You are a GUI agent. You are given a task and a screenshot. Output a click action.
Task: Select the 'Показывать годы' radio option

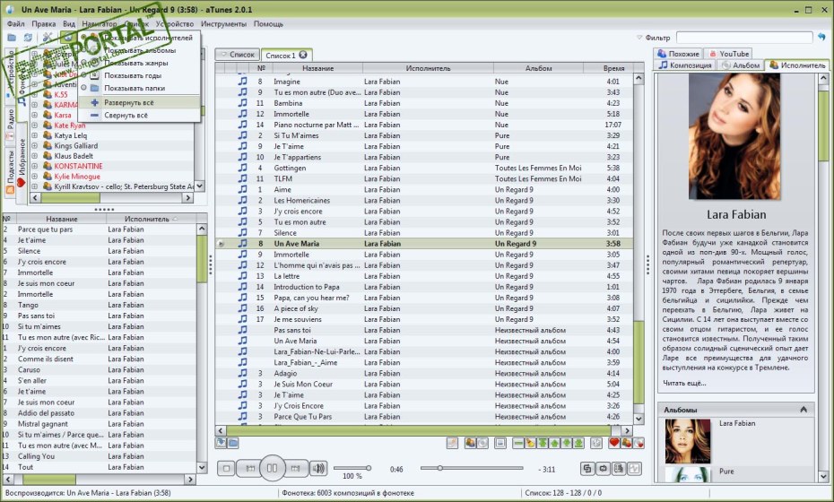[x=83, y=75]
